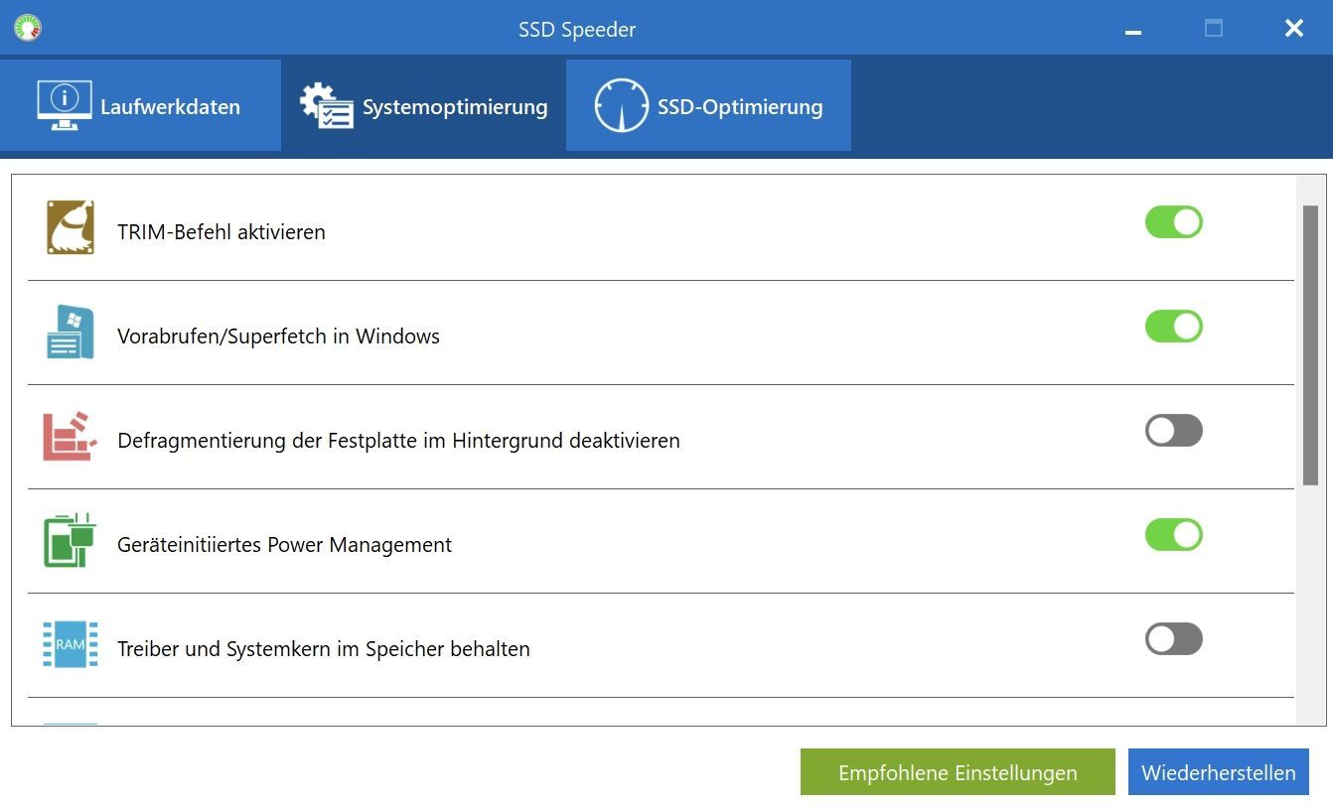The height and width of the screenshot is (810, 1333).
Task: Toggle off Geräteinitiiertes Power Management
Action: point(1173,535)
